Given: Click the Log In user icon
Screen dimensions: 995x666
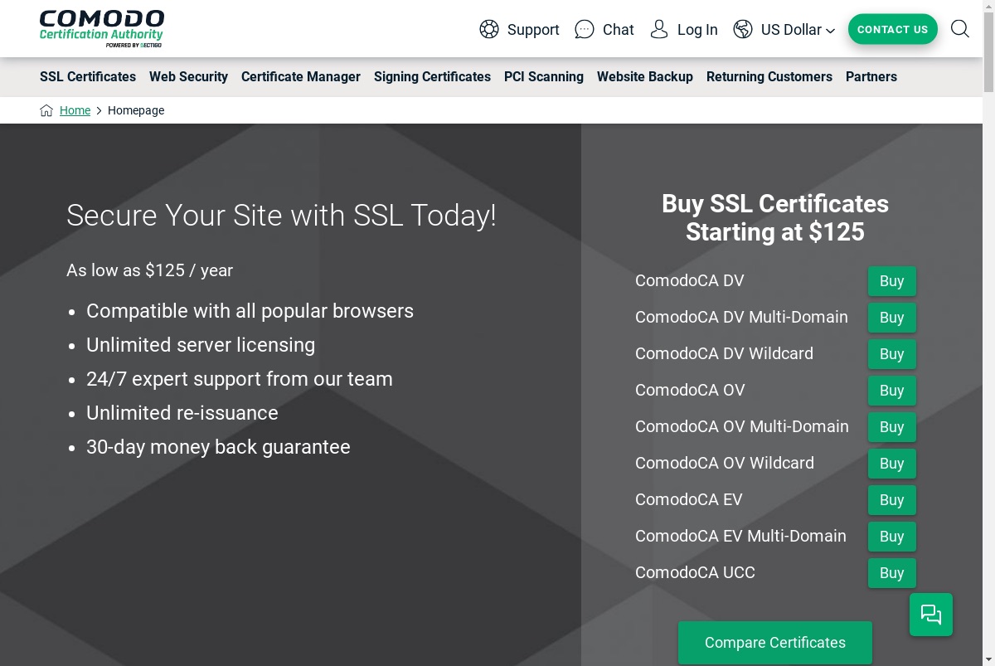Looking at the screenshot, I should tap(659, 30).
